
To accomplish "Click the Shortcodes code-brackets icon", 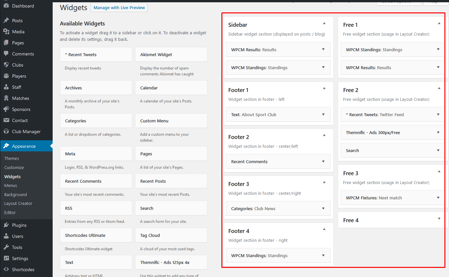I will [6, 269].
